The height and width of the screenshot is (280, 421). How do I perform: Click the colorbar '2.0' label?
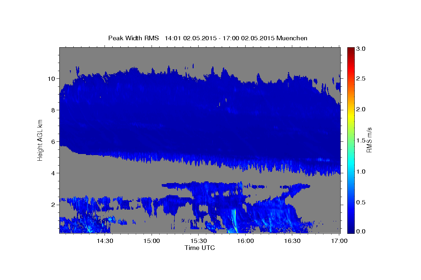[x=361, y=109]
